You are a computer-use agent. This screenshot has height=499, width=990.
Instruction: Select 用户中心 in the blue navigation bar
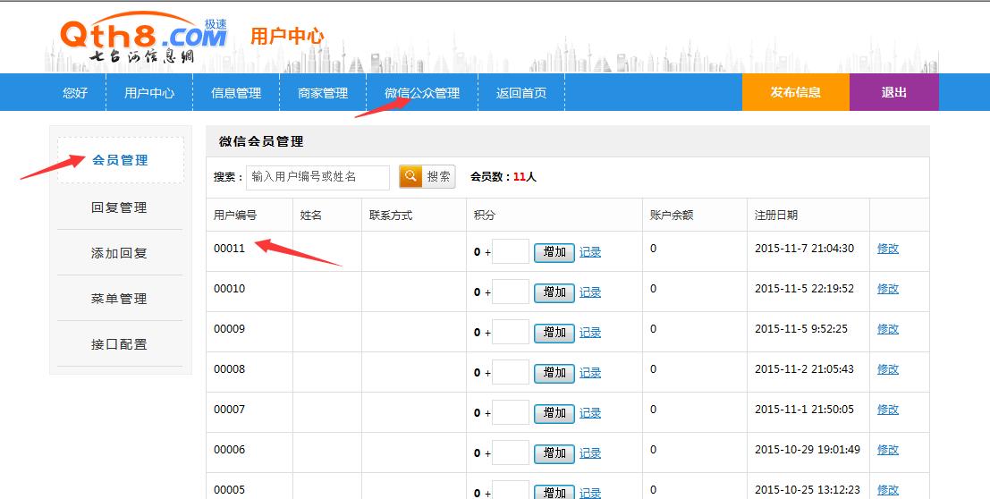tap(149, 93)
